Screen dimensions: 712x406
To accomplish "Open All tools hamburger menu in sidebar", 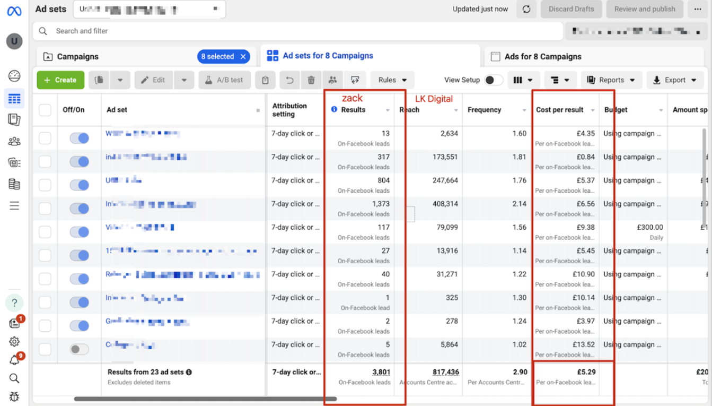I will click(x=14, y=206).
